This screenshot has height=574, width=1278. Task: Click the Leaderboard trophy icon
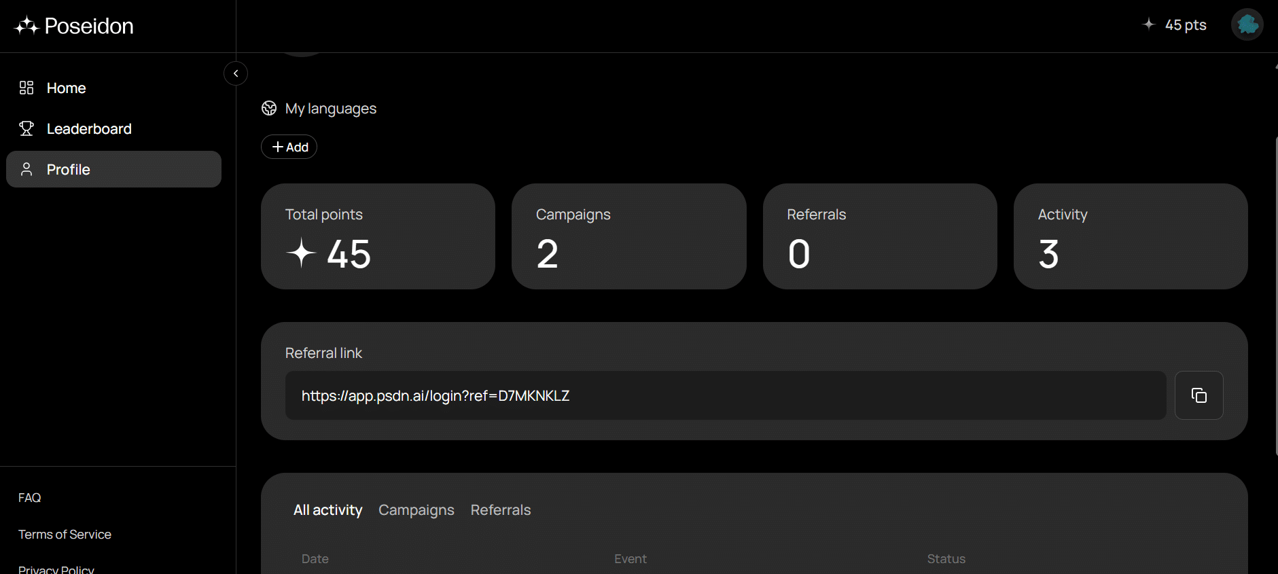coord(26,128)
